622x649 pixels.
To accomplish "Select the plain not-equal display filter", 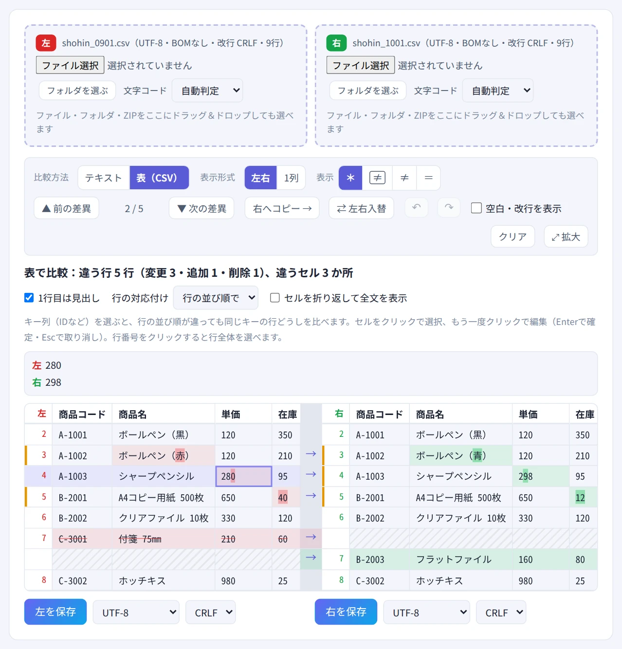I will [x=404, y=178].
